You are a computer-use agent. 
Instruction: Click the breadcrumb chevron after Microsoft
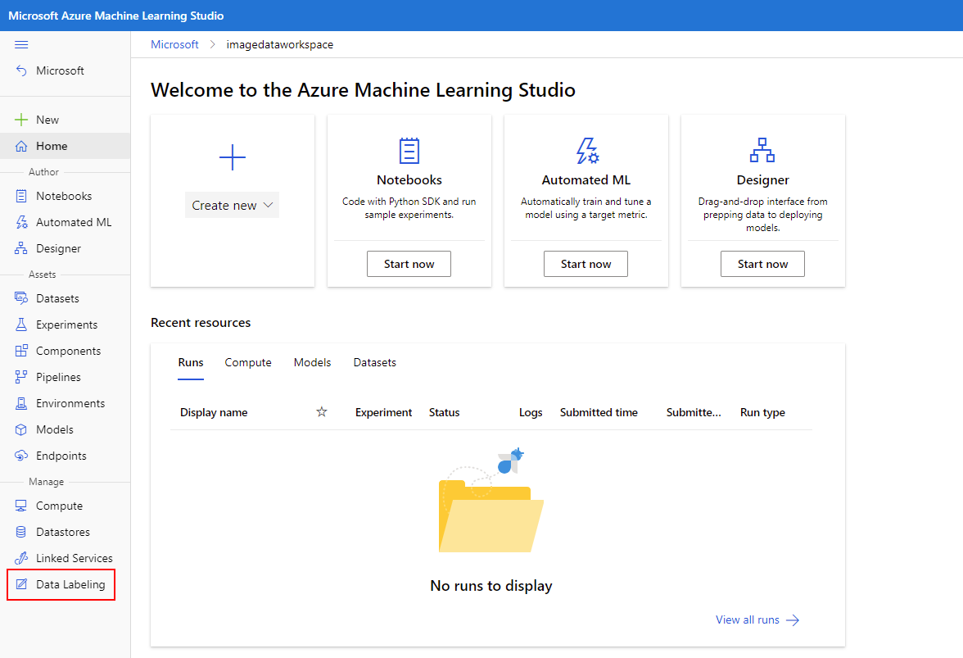tap(213, 44)
